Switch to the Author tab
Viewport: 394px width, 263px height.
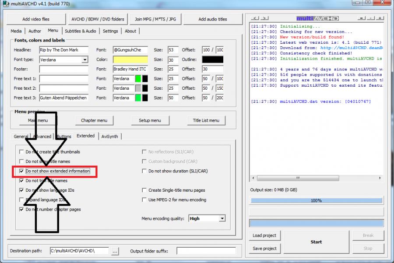[x=35, y=31]
